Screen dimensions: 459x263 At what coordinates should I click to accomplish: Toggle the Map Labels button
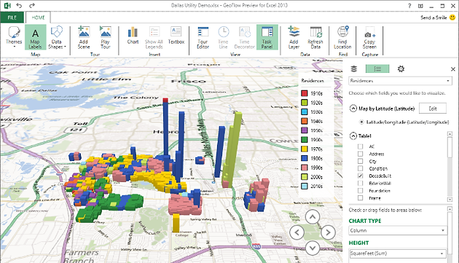(x=35, y=37)
